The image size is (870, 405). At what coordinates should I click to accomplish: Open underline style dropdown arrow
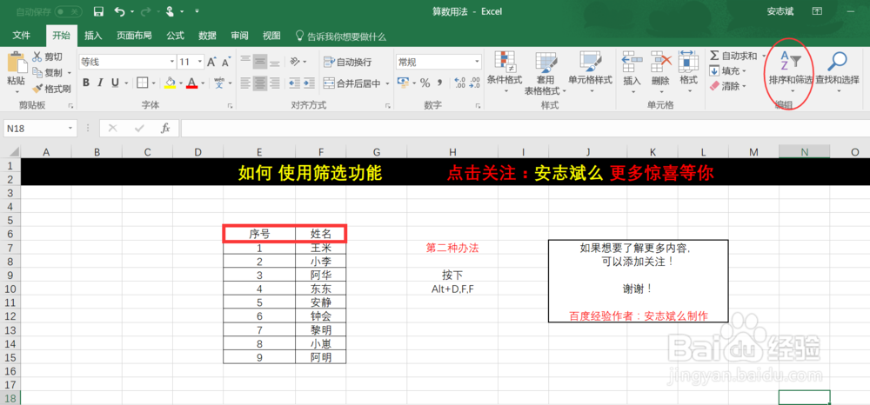(x=126, y=83)
